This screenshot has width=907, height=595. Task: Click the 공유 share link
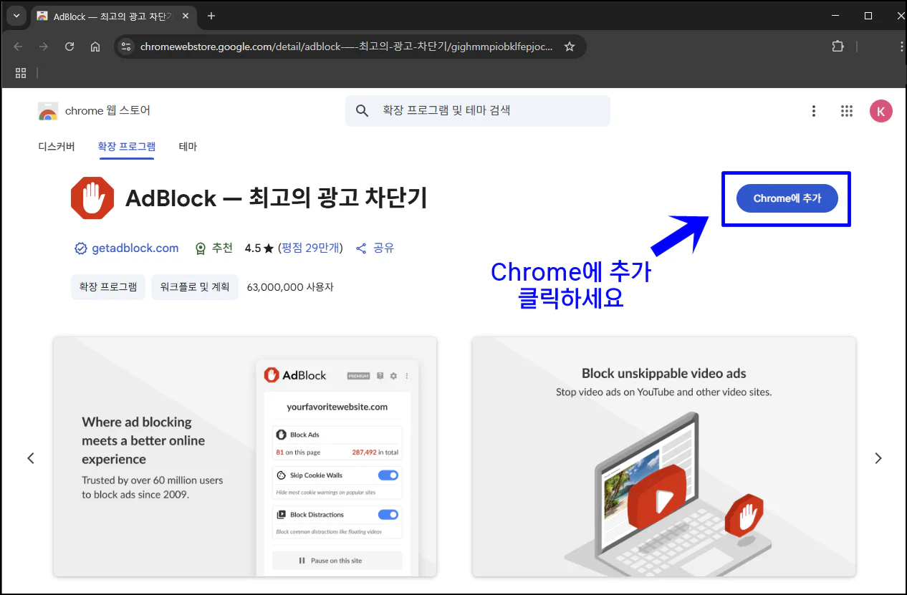coord(375,248)
